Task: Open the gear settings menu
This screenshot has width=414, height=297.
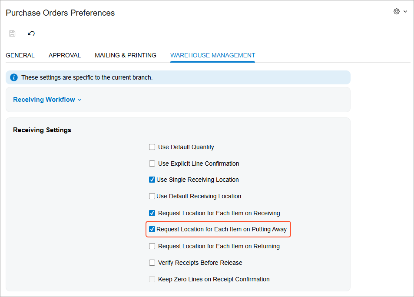Action: pos(396,12)
